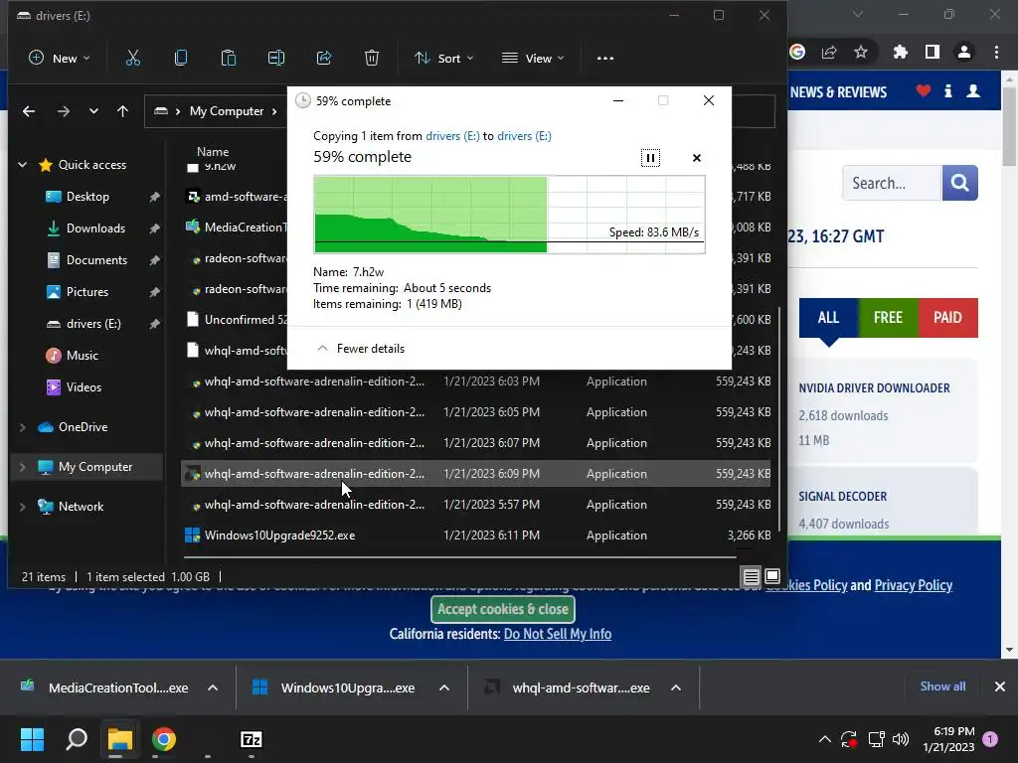Click the info icon on website header

coord(947,90)
